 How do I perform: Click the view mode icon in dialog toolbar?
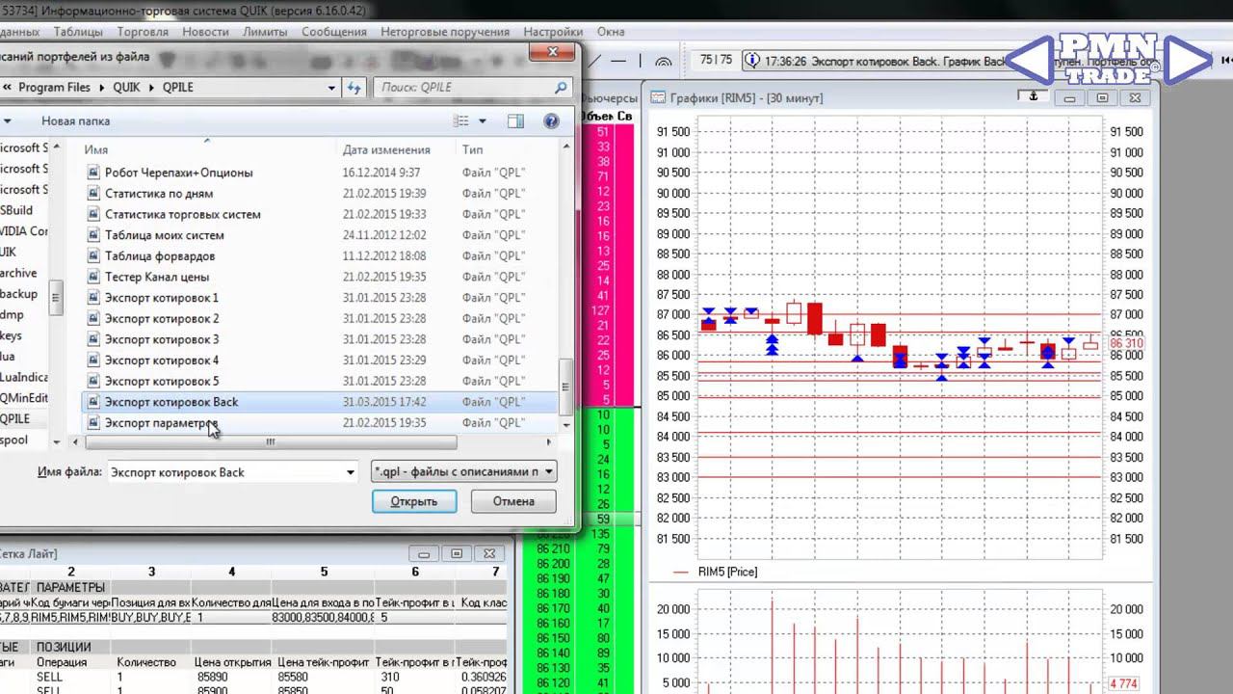tap(461, 121)
